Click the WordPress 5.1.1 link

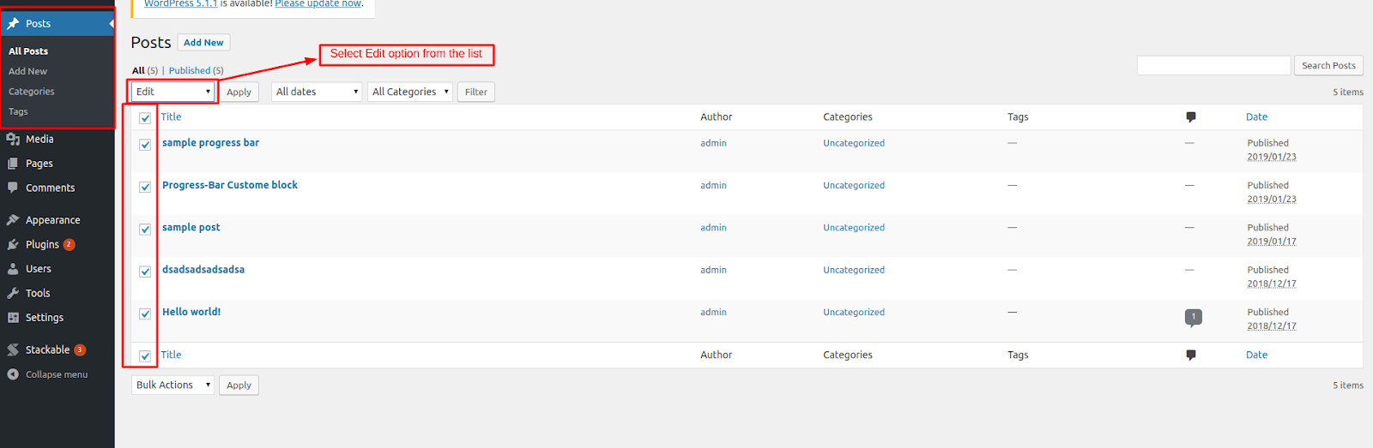180,3
